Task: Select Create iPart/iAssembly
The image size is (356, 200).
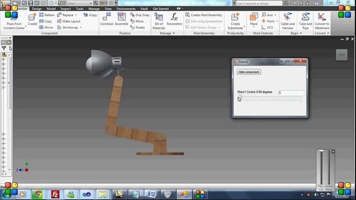Action: (204, 15)
